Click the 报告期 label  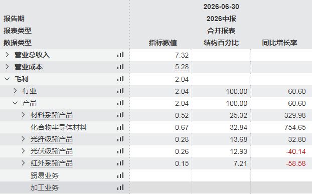coord(14,19)
